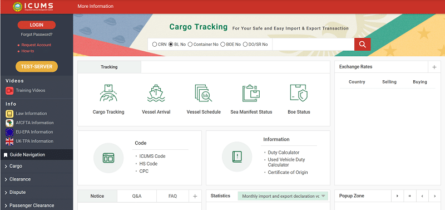445x210 pixels.
Task: Open the CPC link
Action: pyautogui.click(x=144, y=172)
